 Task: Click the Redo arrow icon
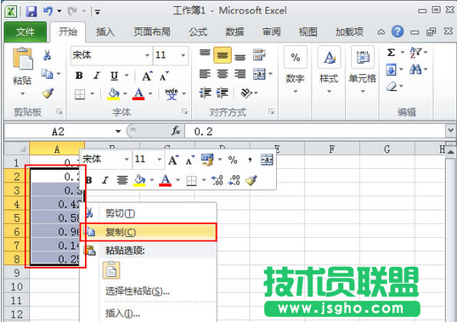[x=72, y=11]
